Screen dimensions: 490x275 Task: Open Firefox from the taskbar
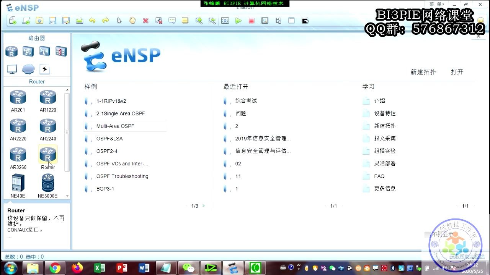tap(77, 268)
